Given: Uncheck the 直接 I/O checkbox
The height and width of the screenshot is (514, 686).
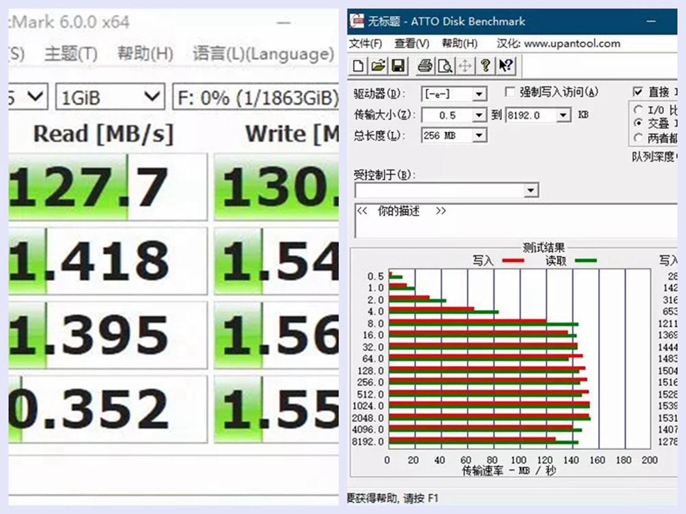Looking at the screenshot, I should (x=638, y=92).
